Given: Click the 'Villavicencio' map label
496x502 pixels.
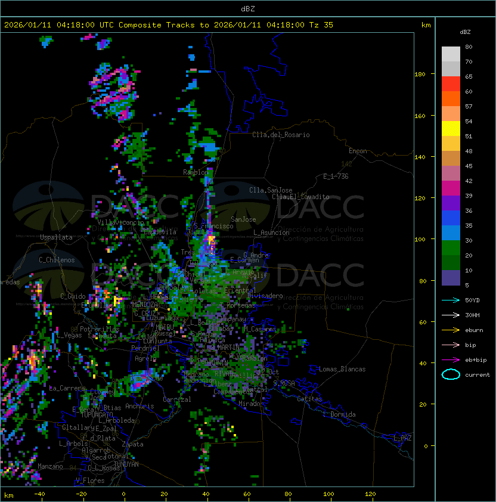Looking at the screenshot, I should pyautogui.click(x=120, y=222).
